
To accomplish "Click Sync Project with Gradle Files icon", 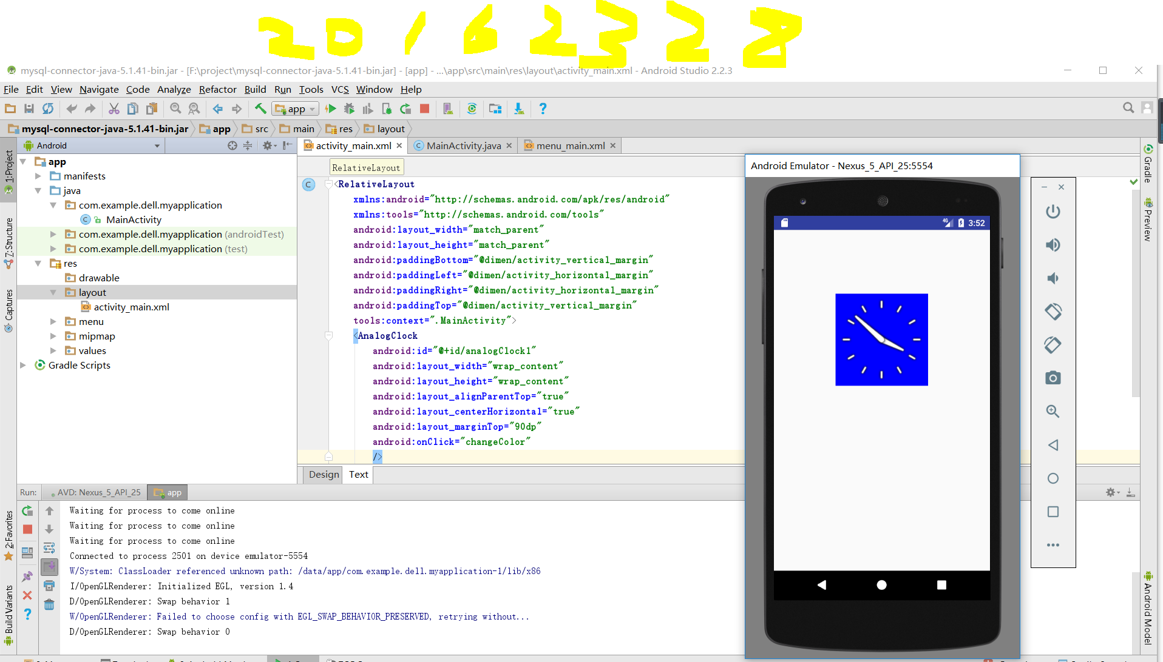I will click(x=472, y=109).
